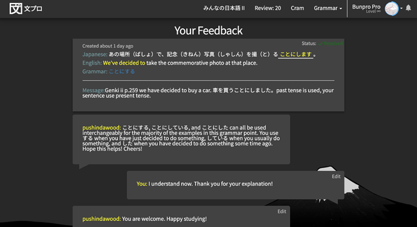Click the 'Your Feedback' heading
The height and width of the screenshot is (227, 417).
208,31
